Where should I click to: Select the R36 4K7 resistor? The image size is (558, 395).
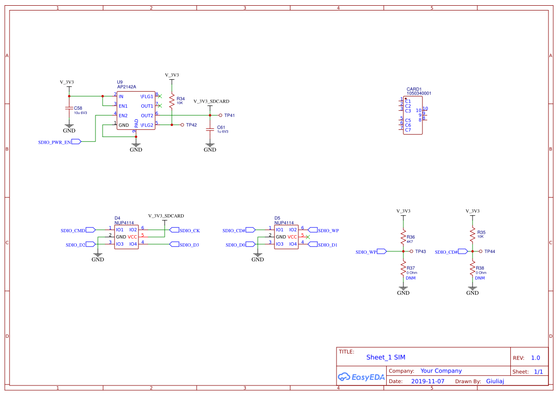tap(403, 237)
